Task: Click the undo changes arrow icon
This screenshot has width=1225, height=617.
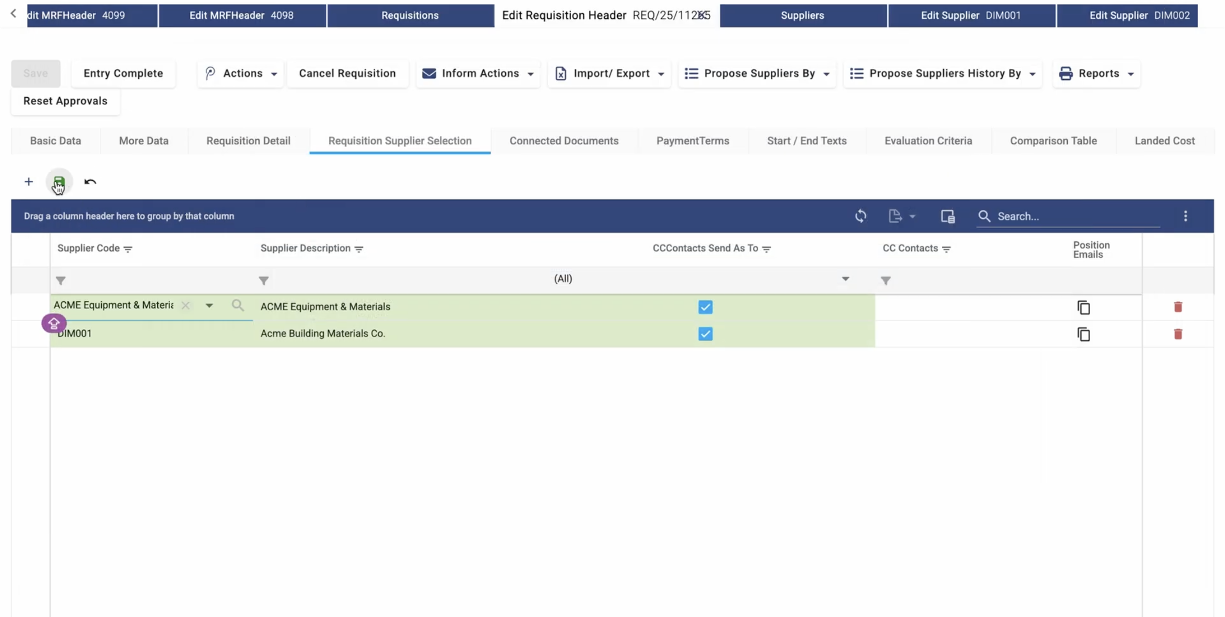Action: point(90,182)
